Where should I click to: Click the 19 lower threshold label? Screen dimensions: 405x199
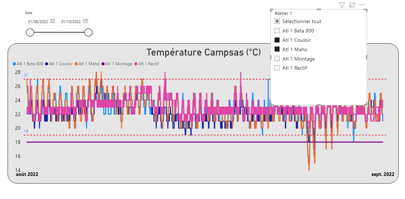26,131
